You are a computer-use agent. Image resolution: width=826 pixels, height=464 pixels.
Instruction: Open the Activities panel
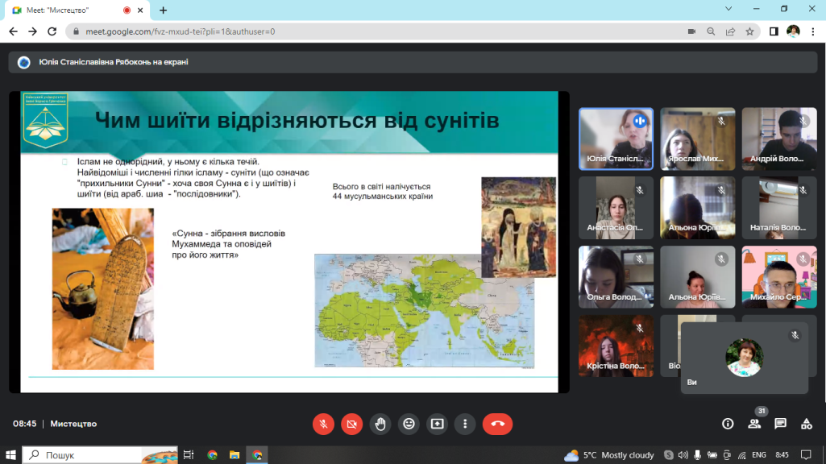point(806,424)
